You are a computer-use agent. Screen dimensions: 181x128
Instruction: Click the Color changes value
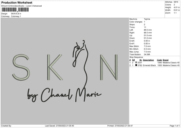click(x=144, y=22)
